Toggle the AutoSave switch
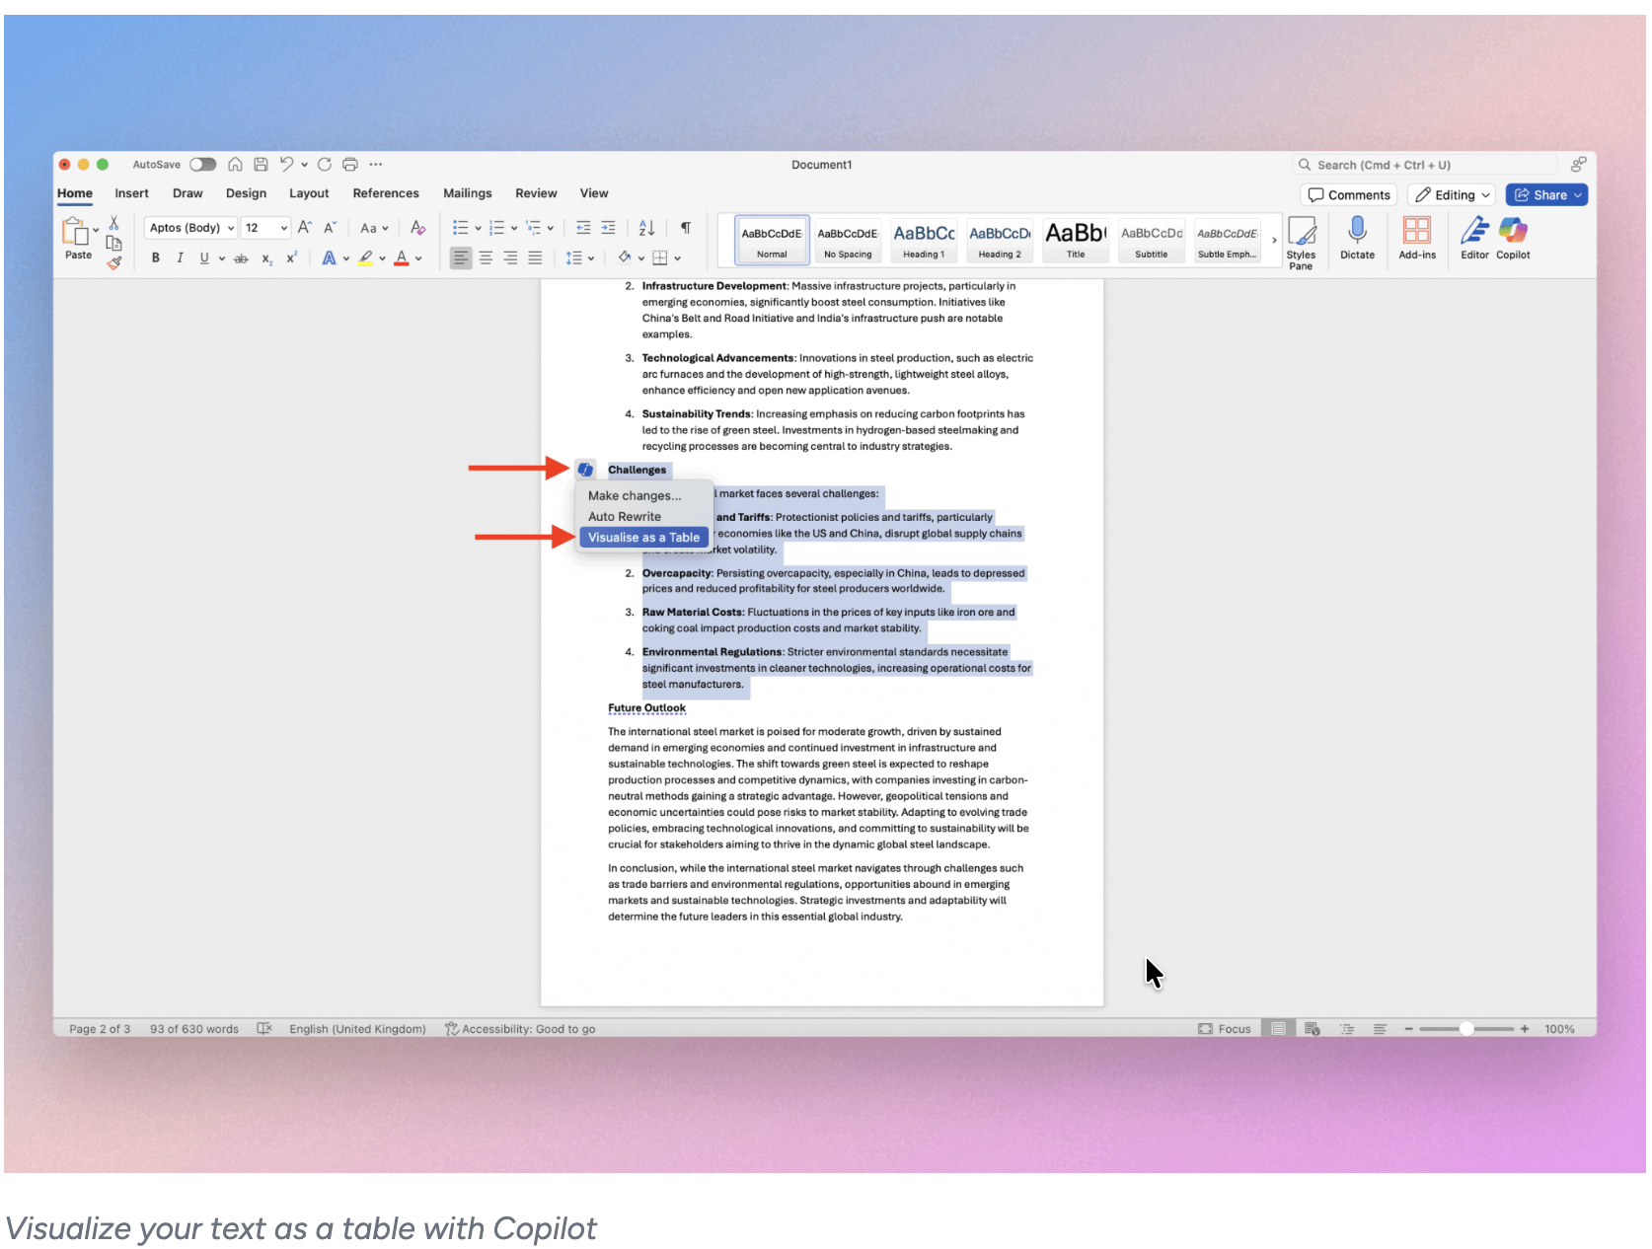Image resolution: width=1652 pixels, height=1249 pixels. coord(202,165)
